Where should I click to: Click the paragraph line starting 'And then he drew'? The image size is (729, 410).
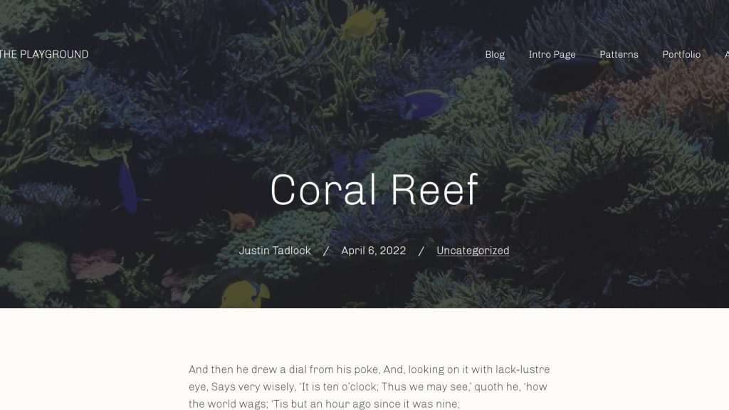369,369
